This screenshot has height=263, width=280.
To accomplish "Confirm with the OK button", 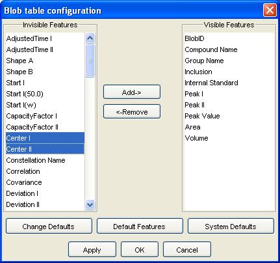I will [140, 249].
